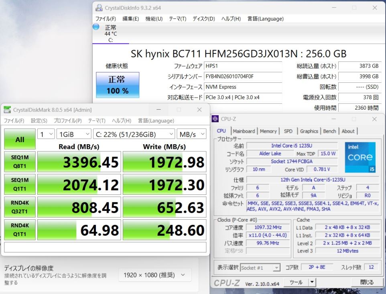Open 設定(S) menu in CrystalDiskMark
Viewport: 386px width, 294px height.
pos(39,121)
